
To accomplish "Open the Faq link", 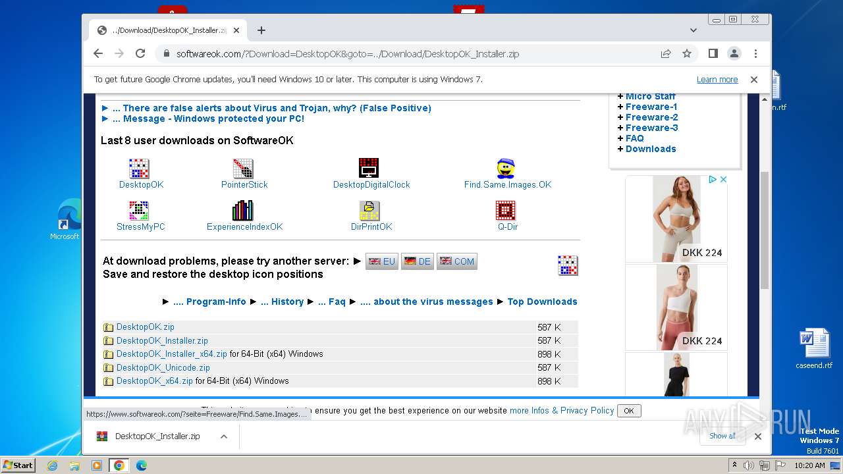I will pyautogui.click(x=332, y=302).
